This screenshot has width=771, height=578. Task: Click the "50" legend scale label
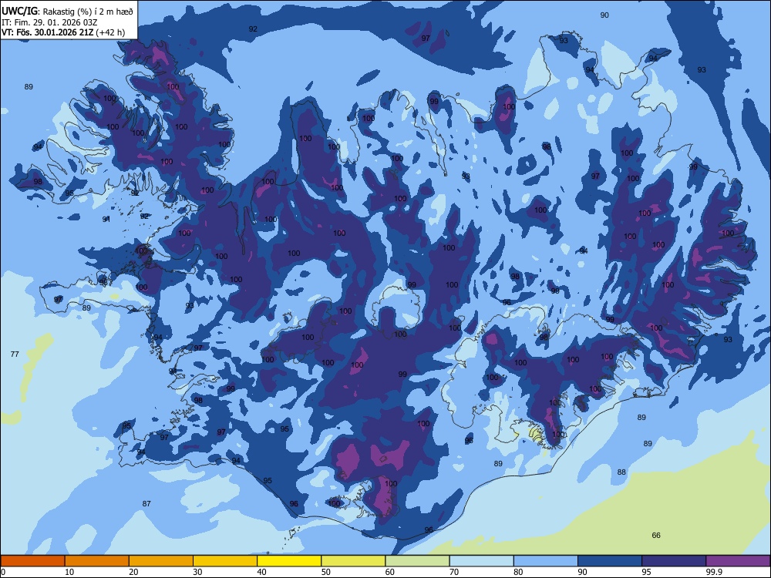click(x=325, y=572)
